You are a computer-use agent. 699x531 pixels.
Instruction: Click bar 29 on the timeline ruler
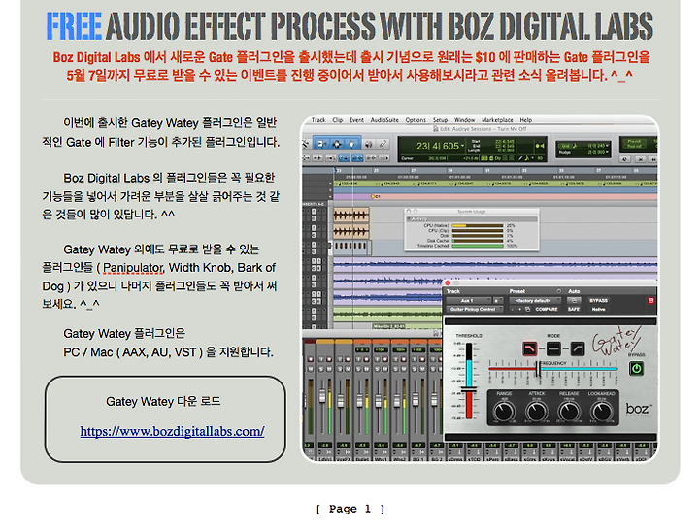[x=450, y=170]
